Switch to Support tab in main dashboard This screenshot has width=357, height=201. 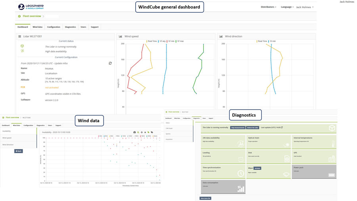click(95, 27)
